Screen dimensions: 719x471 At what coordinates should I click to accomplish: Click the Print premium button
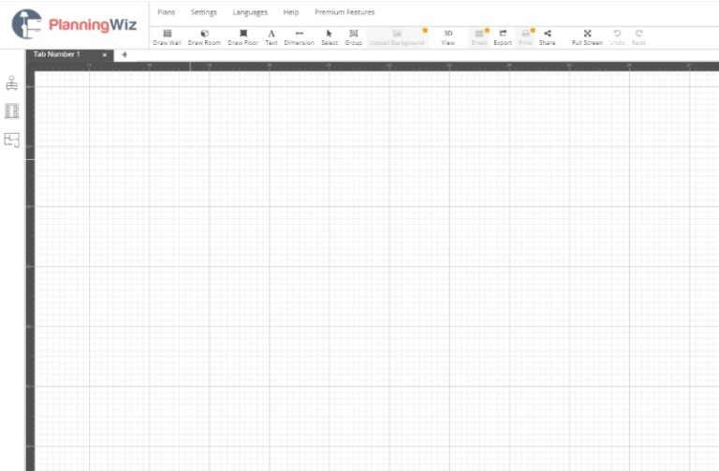(x=525, y=37)
